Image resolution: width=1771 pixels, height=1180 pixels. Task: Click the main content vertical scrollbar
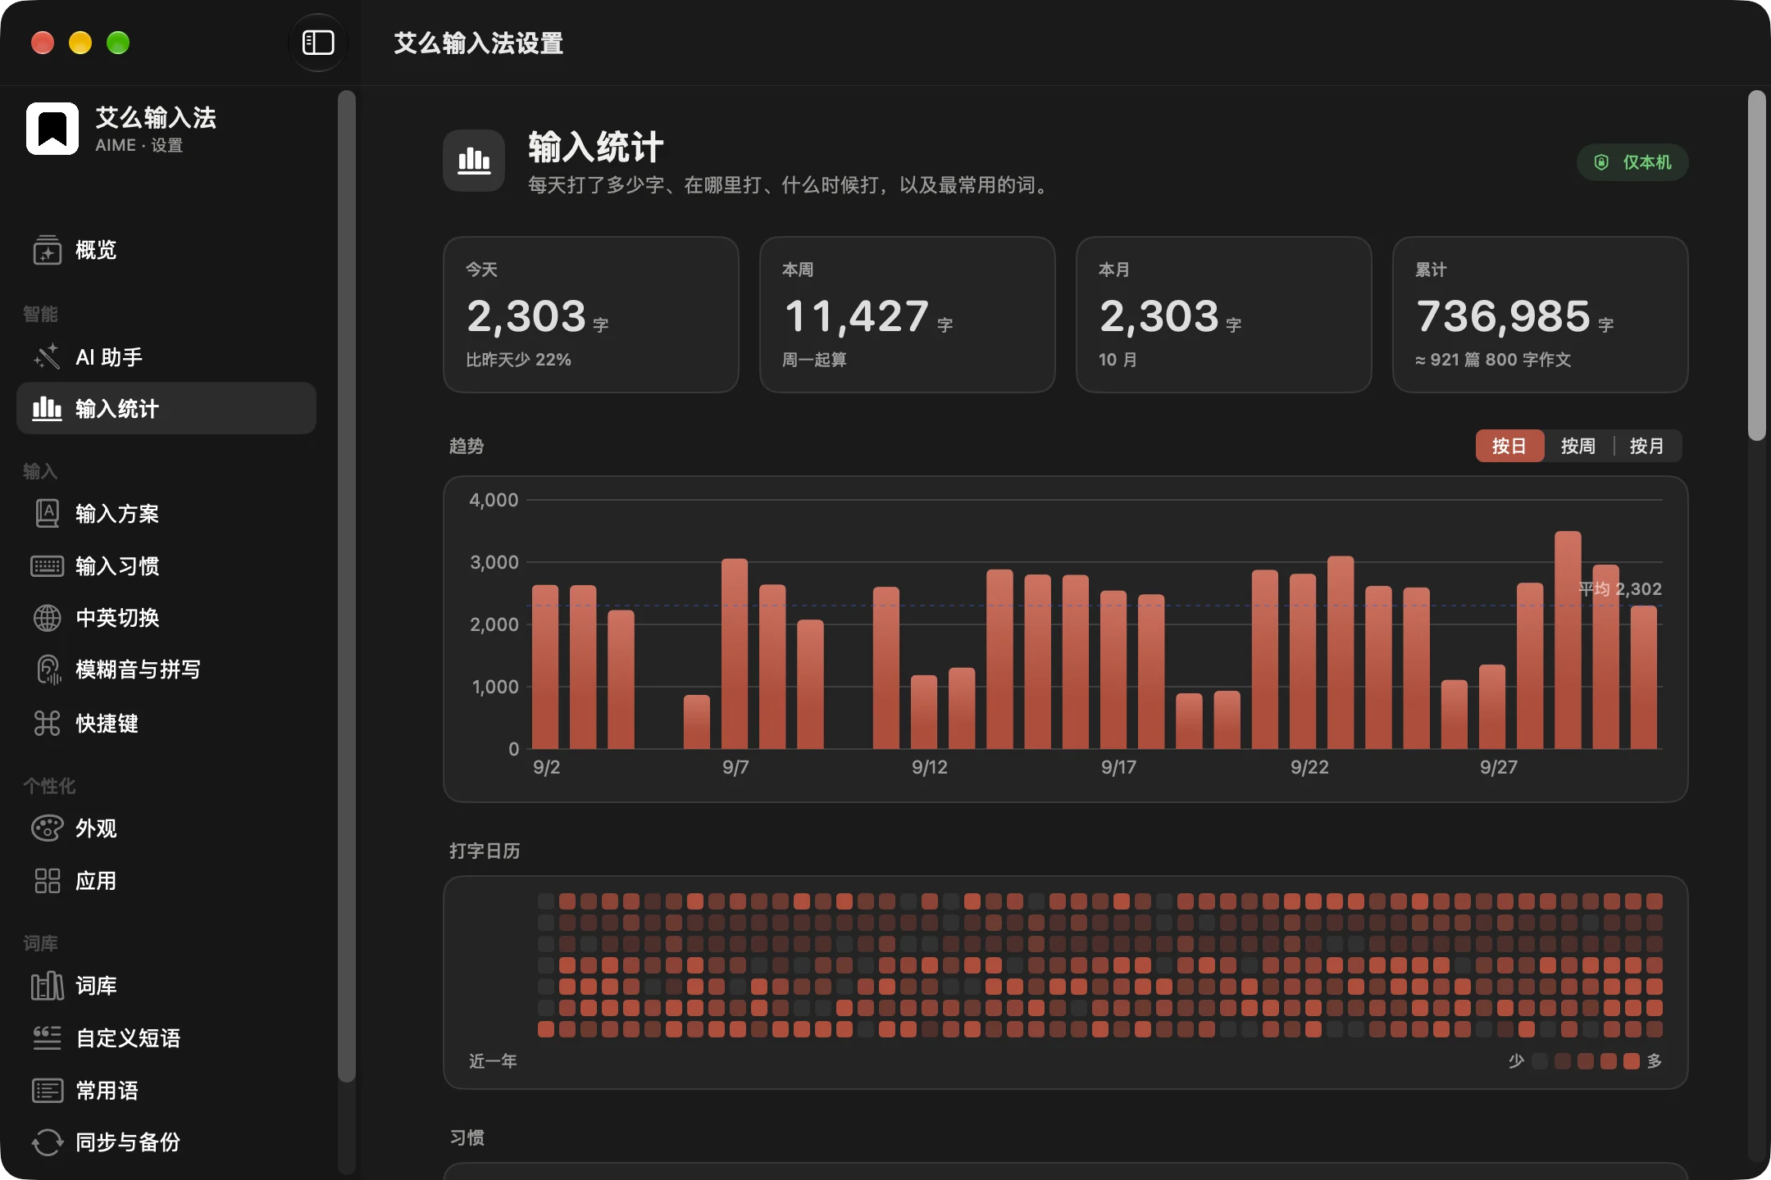click(1756, 265)
